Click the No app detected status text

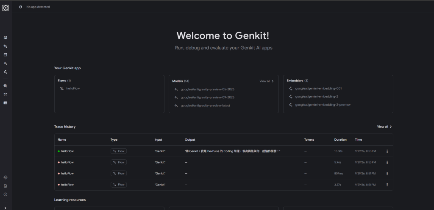(x=38, y=7)
